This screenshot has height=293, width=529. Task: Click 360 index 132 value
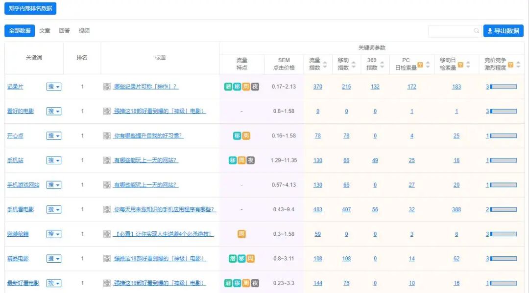(x=375, y=87)
